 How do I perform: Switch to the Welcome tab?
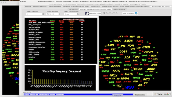tap(28, 6)
